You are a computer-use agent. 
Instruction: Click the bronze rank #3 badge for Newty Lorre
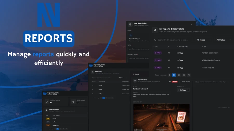(x=48, y=125)
